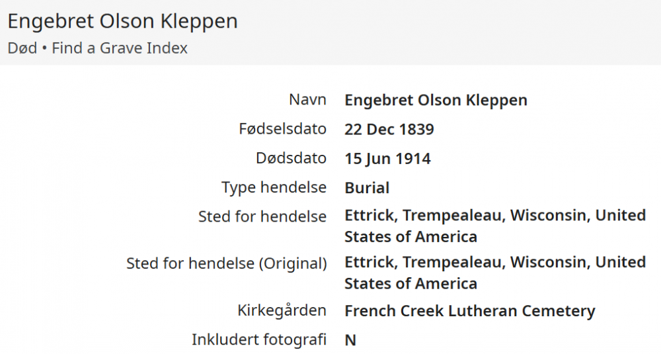The width and height of the screenshot is (661, 354).
Task: Select the bold name value beside Navn
Action: [x=436, y=101]
